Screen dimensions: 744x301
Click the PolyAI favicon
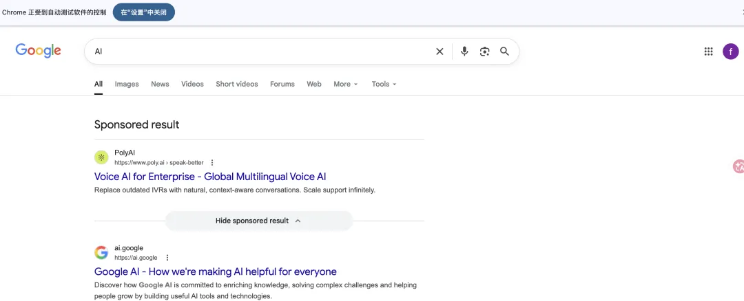101,157
